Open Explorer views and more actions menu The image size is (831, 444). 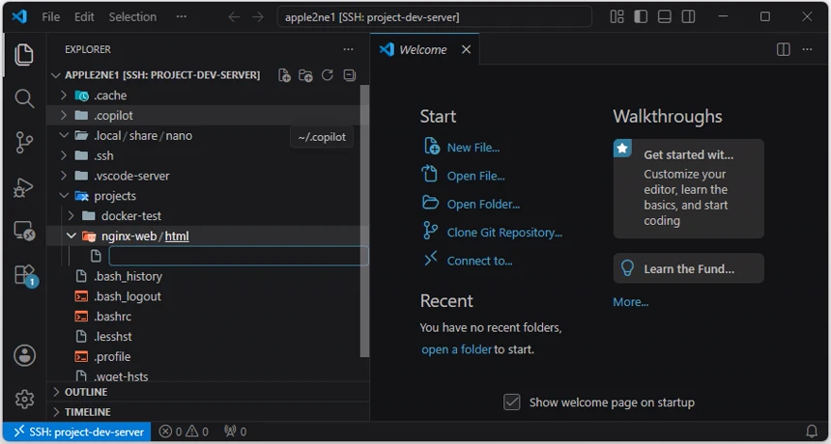(348, 49)
